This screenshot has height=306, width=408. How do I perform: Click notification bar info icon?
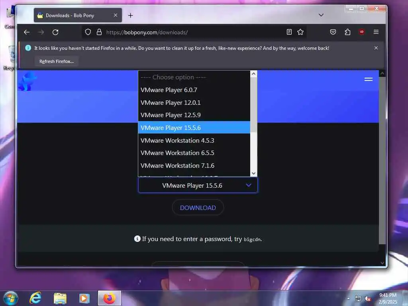pos(28,48)
